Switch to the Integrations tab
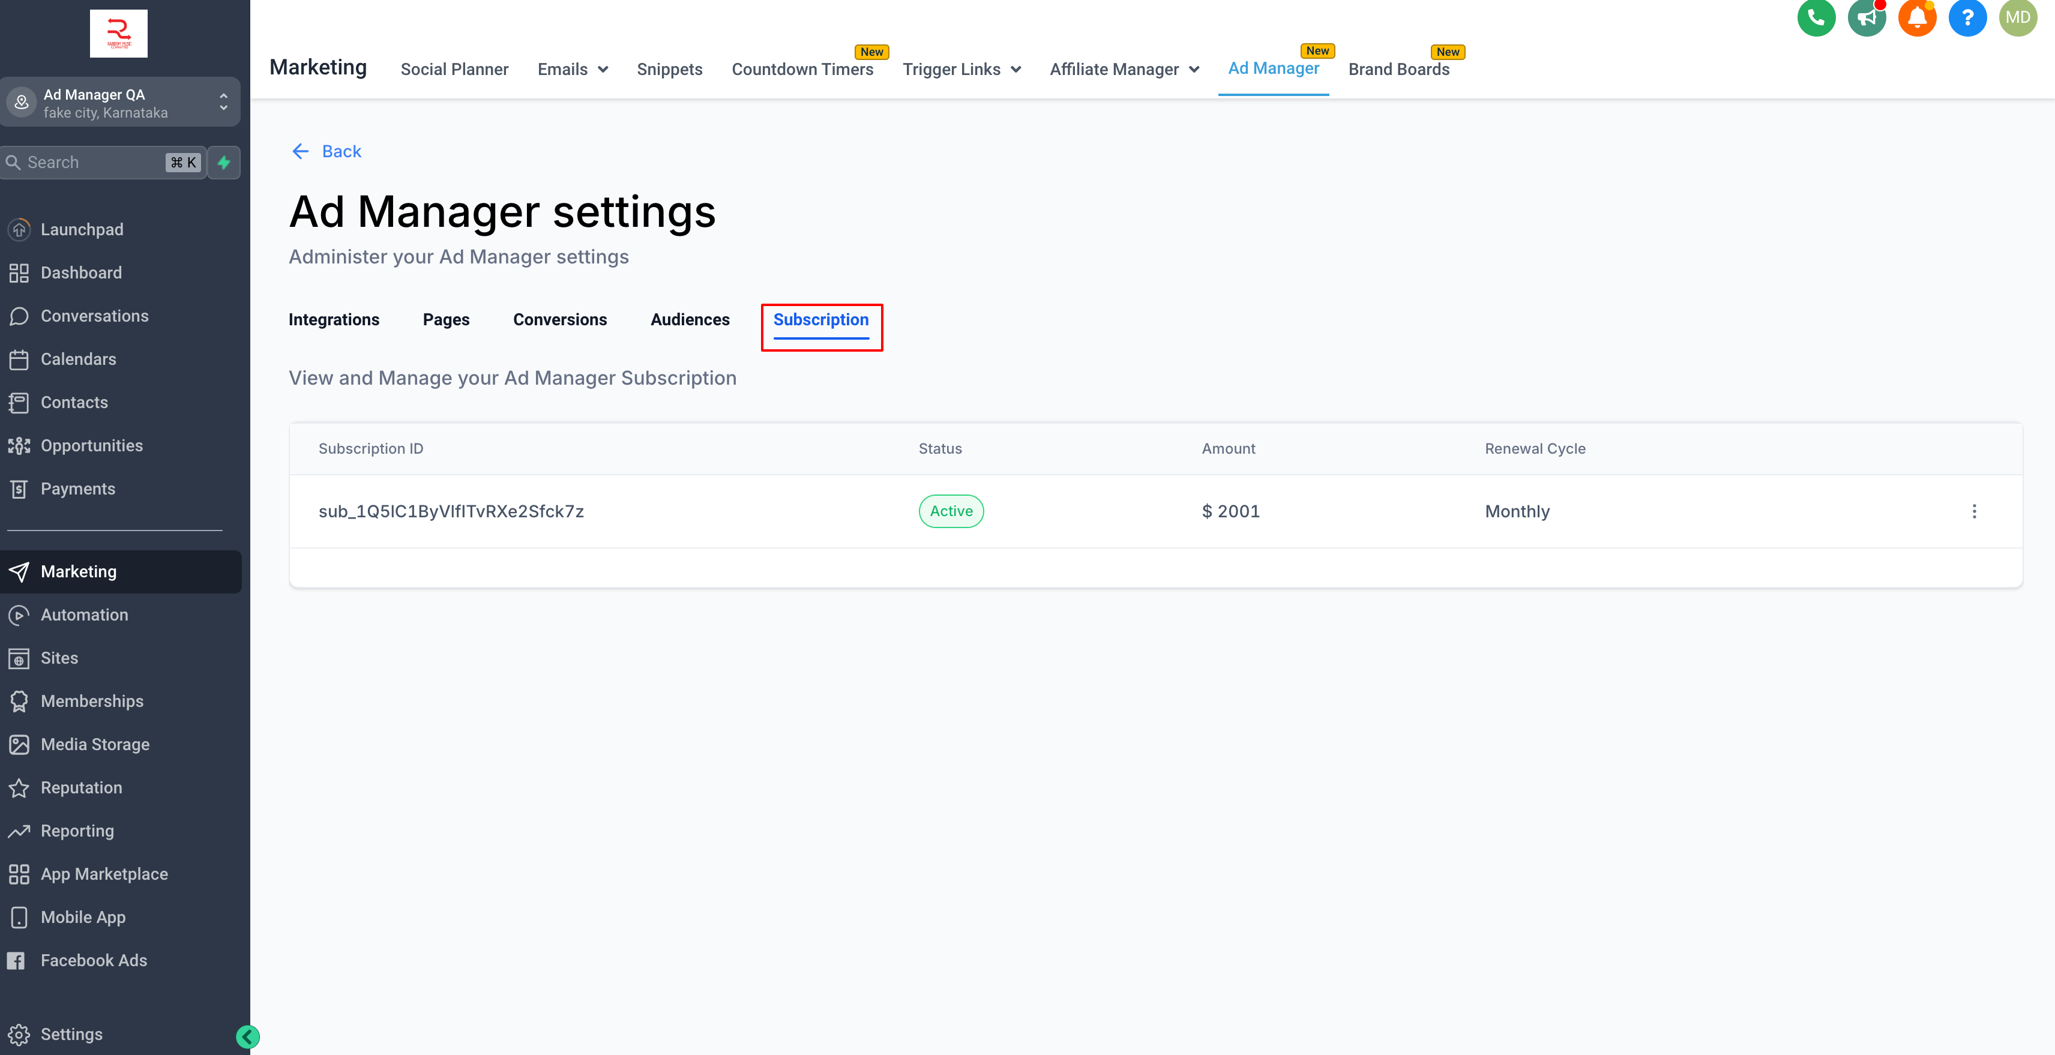The height and width of the screenshot is (1055, 2055). click(334, 320)
